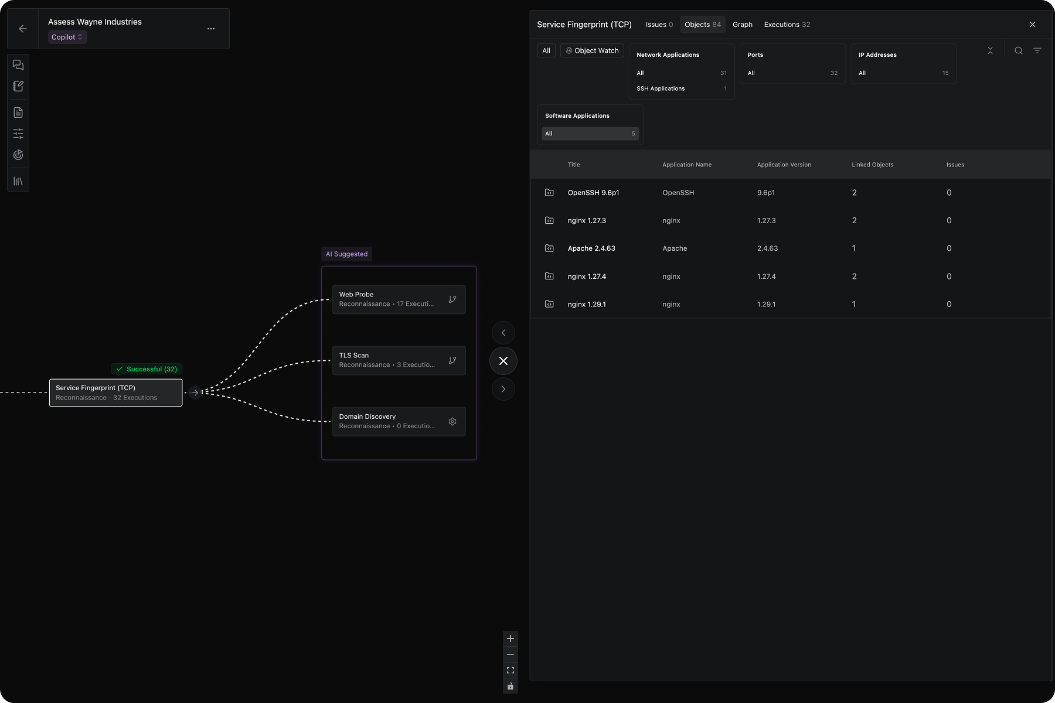Go back using the left arrow button

(x=23, y=29)
